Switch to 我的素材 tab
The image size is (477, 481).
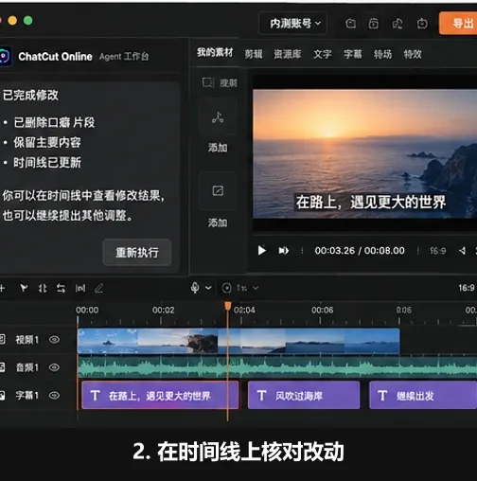click(215, 52)
